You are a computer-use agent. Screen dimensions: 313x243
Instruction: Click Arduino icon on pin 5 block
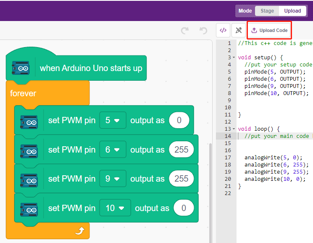pos(29,122)
